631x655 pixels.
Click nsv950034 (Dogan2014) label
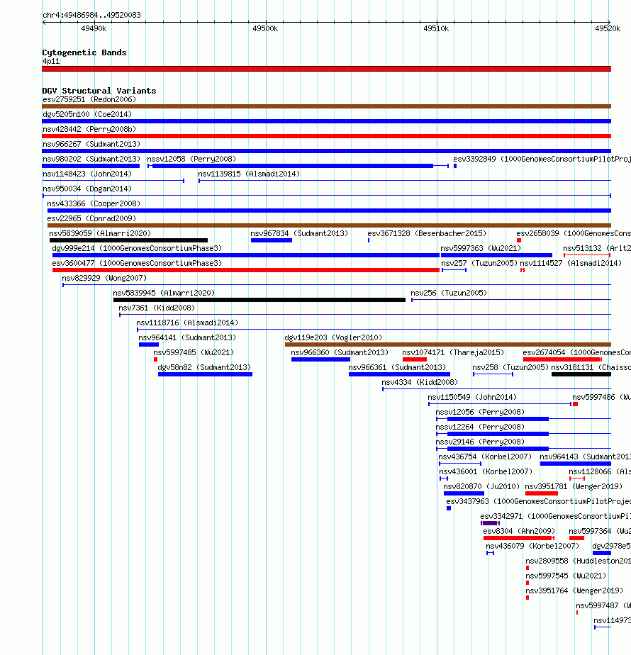(x=87, y=189)
